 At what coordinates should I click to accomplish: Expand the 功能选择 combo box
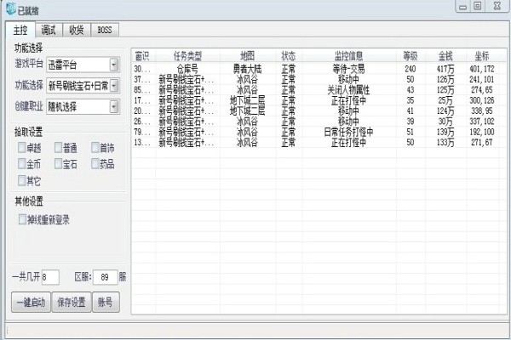point(114,86)
